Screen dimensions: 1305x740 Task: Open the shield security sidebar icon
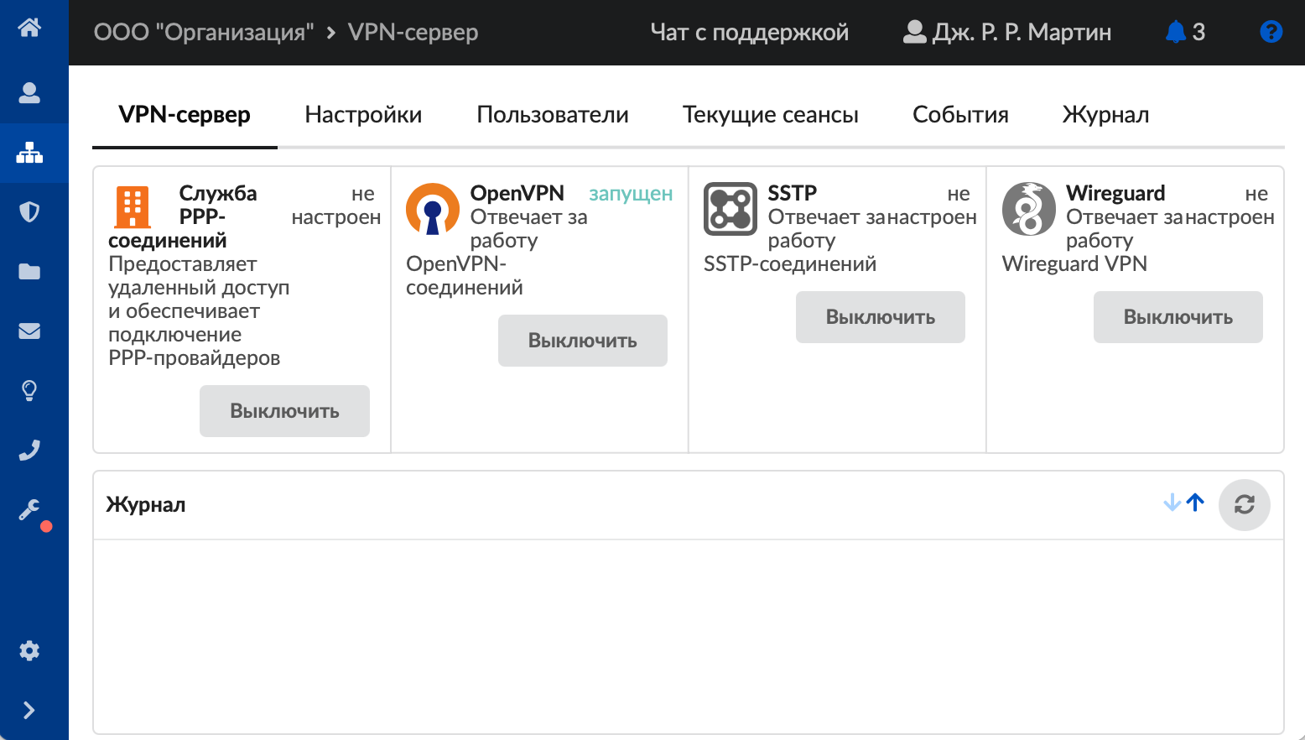tap(29, 211)
